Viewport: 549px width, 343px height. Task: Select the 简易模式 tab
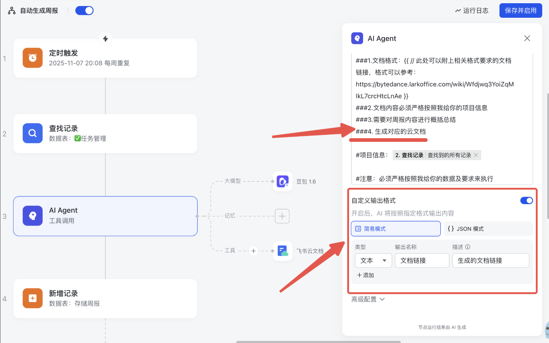396,229
